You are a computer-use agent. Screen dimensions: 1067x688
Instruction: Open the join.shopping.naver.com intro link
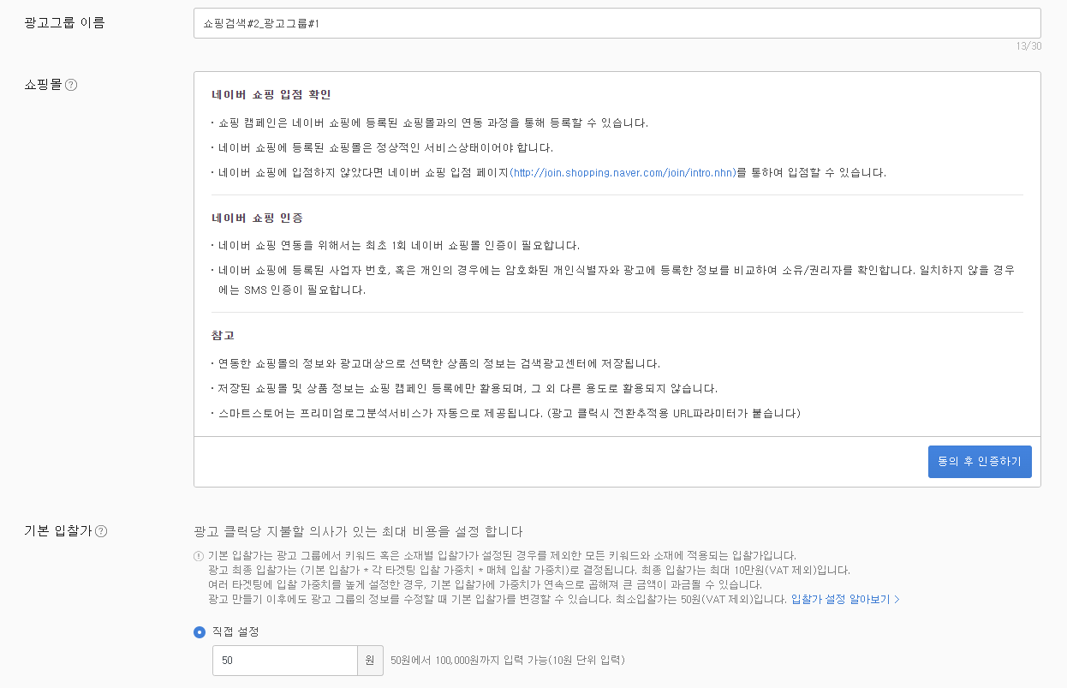coord(622,172)
